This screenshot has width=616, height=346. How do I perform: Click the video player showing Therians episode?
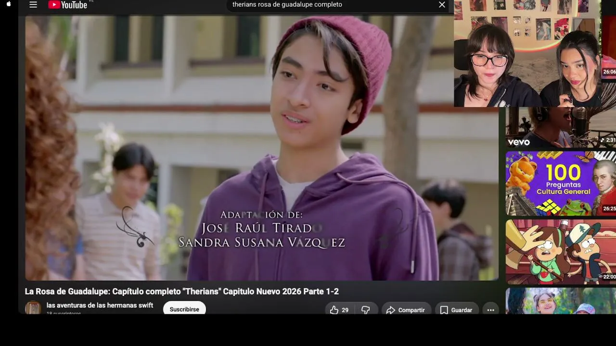[x=262, y=148]
